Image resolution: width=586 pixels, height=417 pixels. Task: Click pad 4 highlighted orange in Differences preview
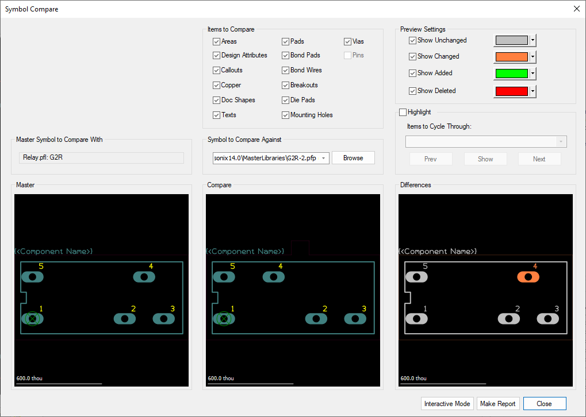click(x=528, y=277)
